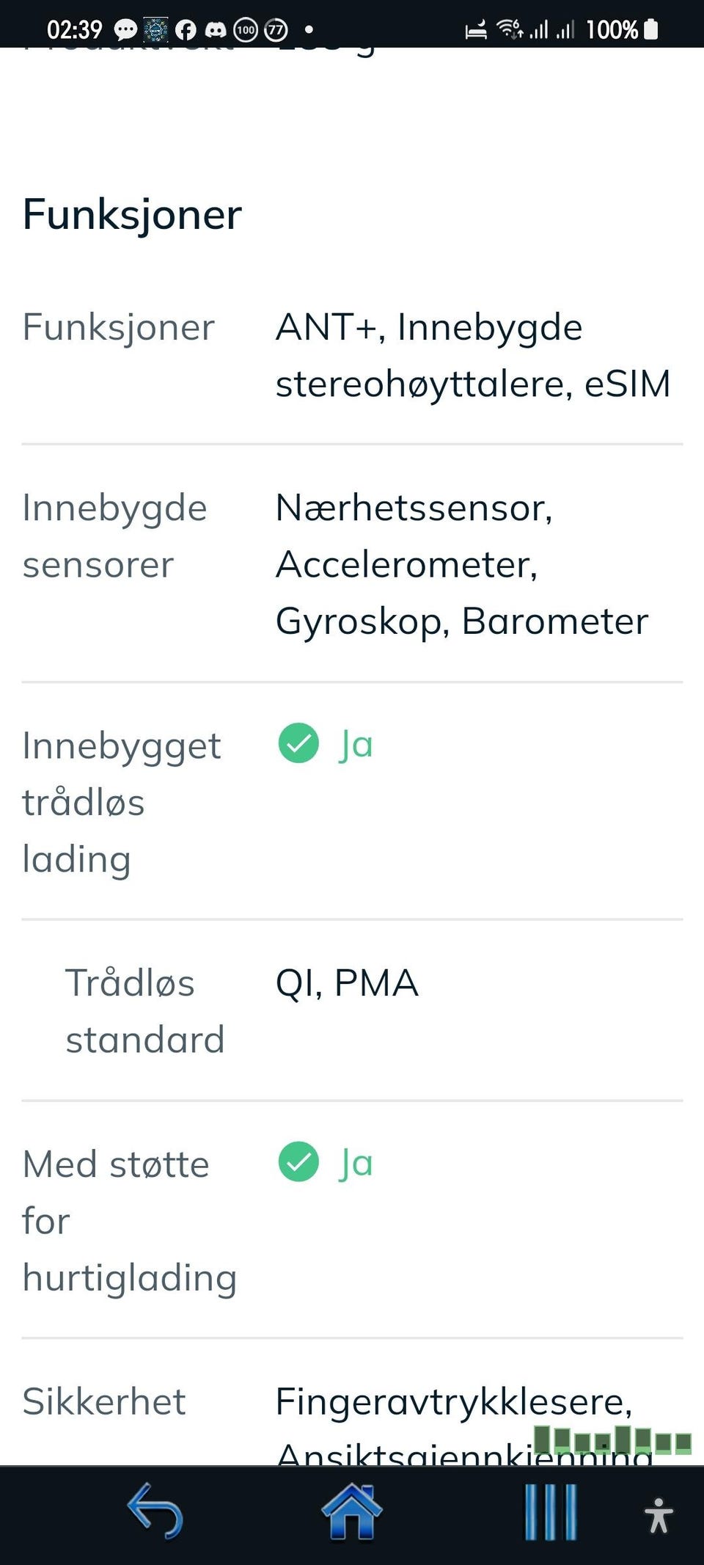Image resolution: width=704 pixels, height=1565 pixels.
Task: Tap the Sikkerhet row label
Action: click(104, 1401)
